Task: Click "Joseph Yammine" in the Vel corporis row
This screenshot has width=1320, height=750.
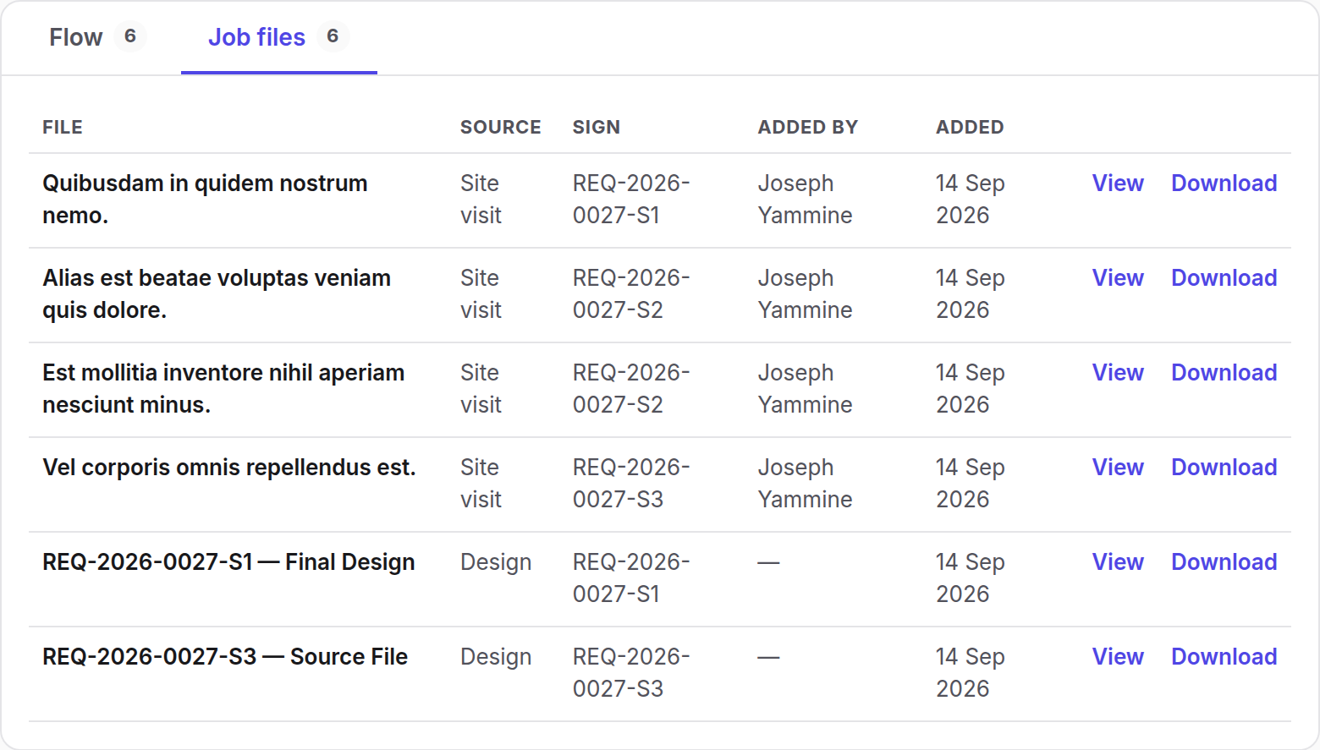Action: pyautogui.click(x=805, y=484)
